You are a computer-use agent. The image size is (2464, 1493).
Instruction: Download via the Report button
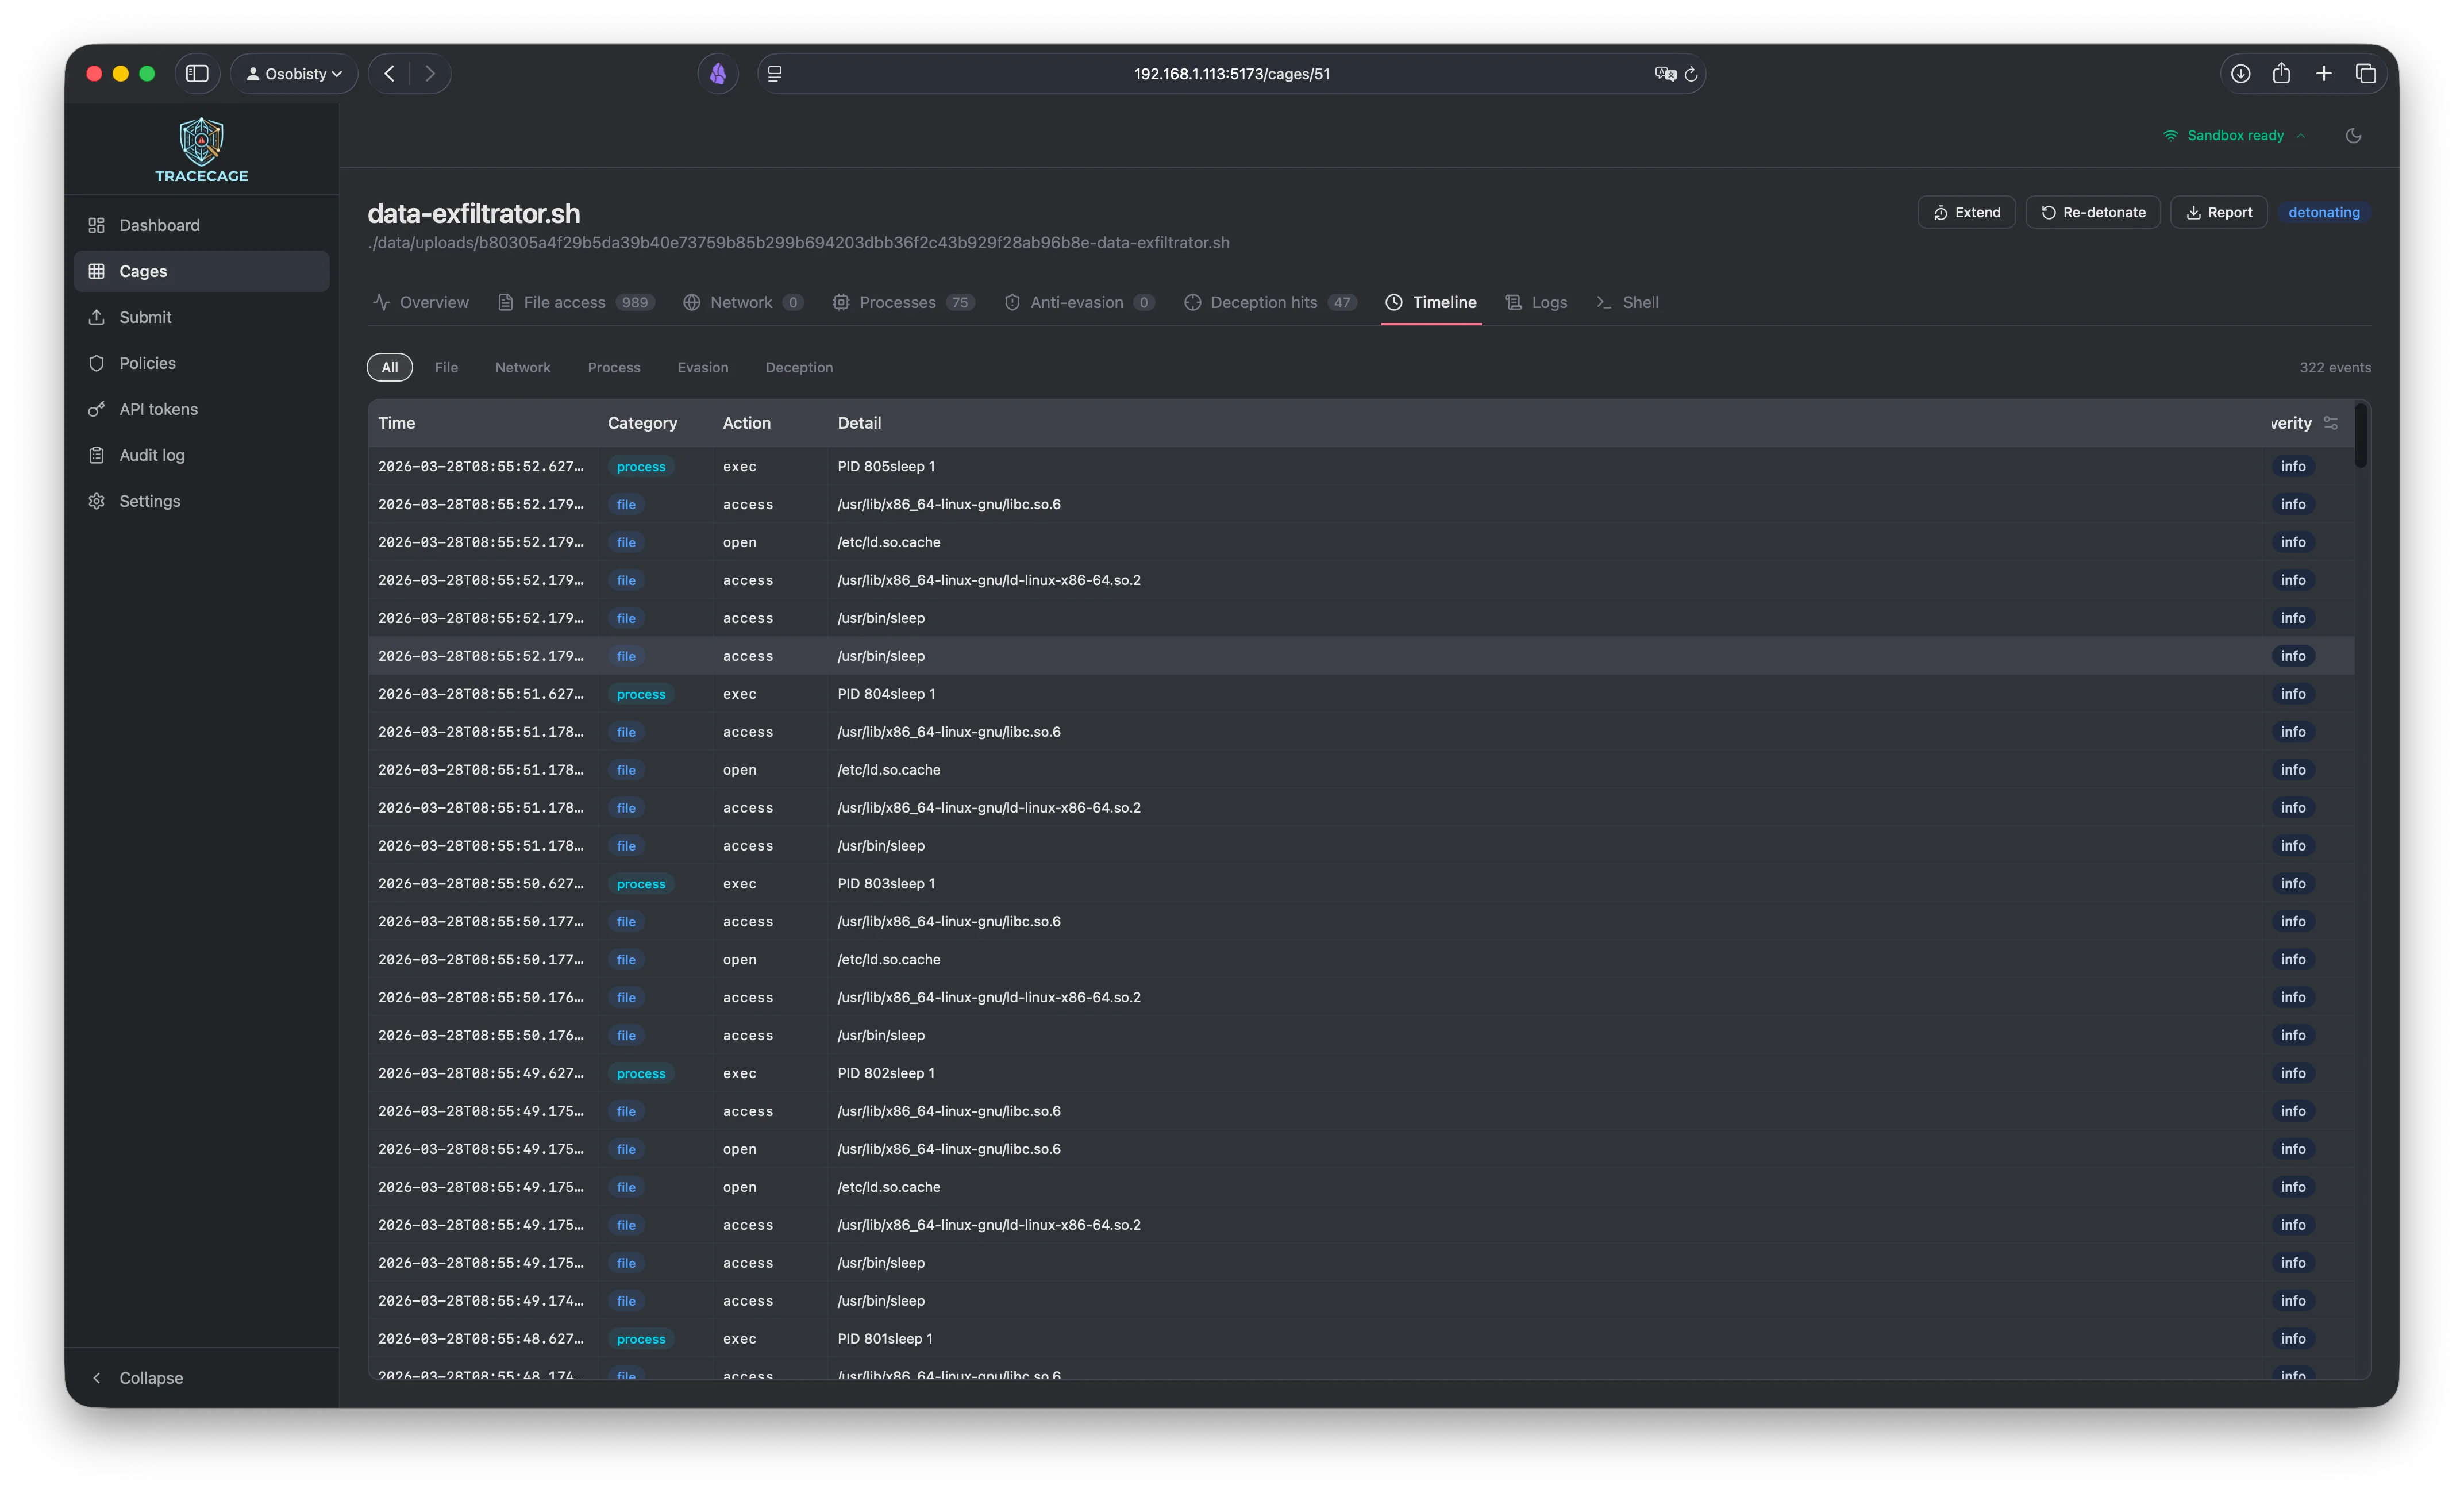click(x=2218, y=213)
